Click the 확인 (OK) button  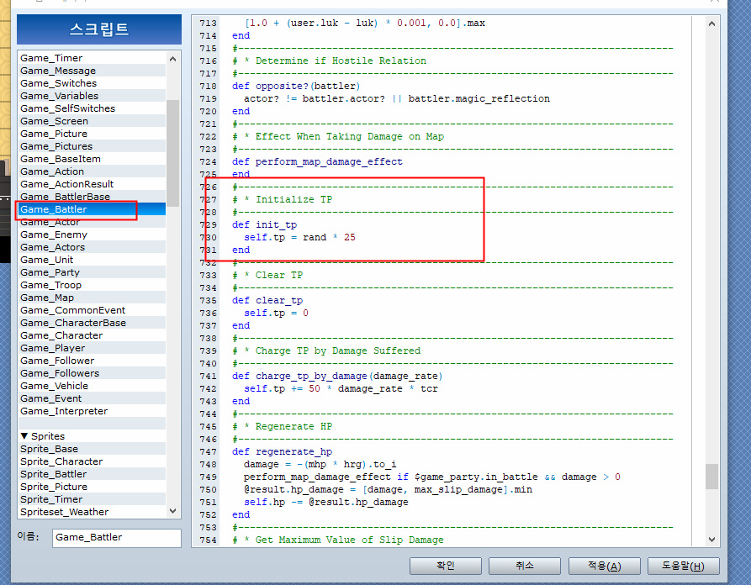coord(446,566)
